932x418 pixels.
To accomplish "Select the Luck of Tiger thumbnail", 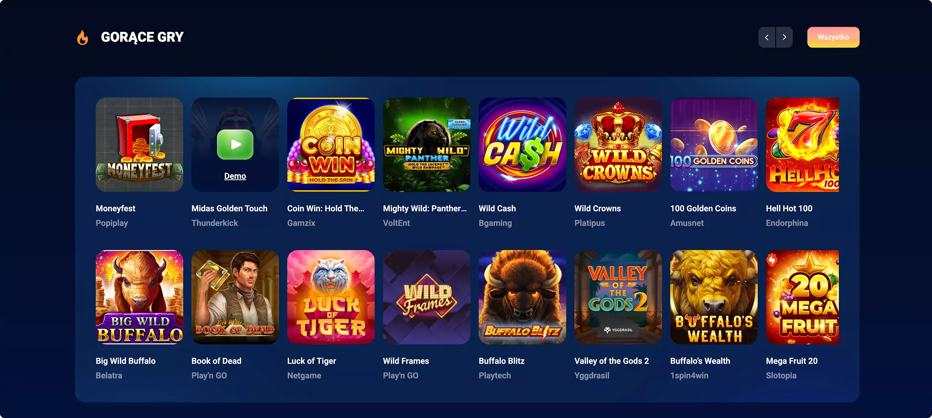I will pyautogui.click(x=331, y=297).
